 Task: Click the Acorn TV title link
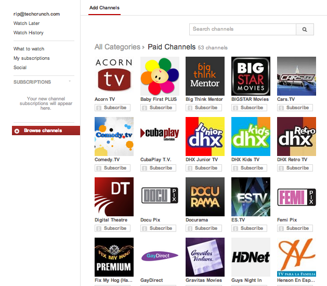pos(105,99)
